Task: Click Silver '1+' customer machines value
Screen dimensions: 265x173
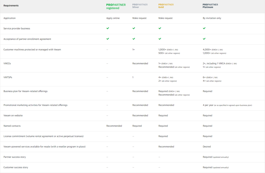Action: point(134,50)
